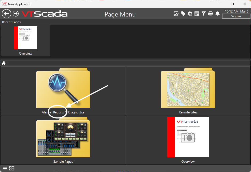Open the Sample Pages folder
Image resolution: width=251 pixels, height=172 pixels.
(x=63, y=140)
